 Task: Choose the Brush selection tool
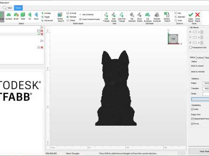[16, 16]
